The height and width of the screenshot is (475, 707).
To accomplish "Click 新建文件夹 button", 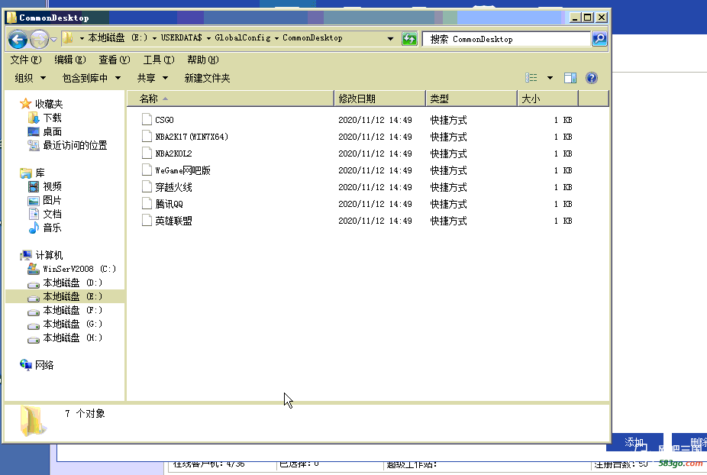I will coord(207,78).
